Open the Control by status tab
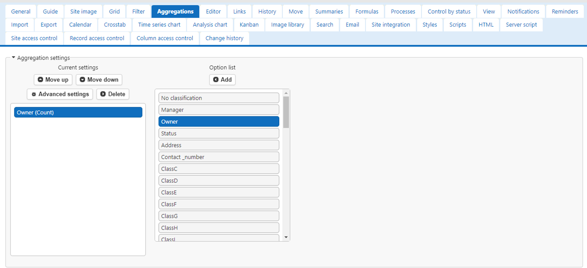Screen dimensions: 587x268 [x=449, y=11]
